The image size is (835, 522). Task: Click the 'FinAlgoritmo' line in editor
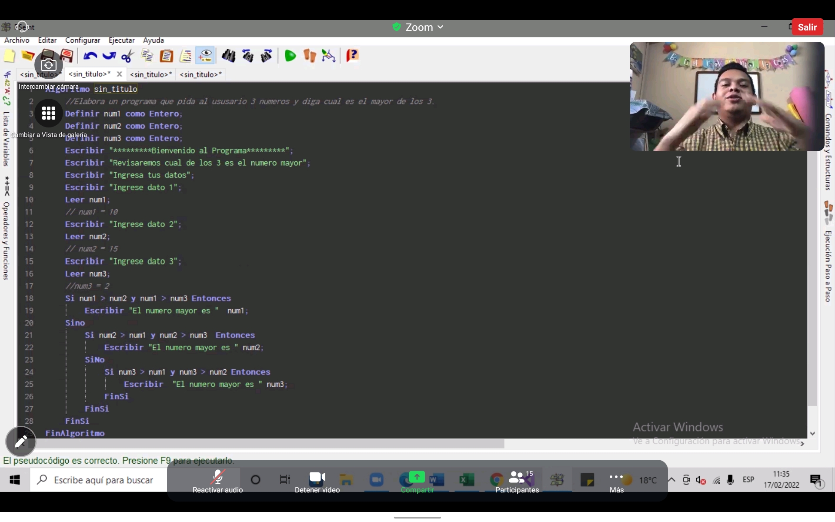pyautogui.click(x=75, y=433)
